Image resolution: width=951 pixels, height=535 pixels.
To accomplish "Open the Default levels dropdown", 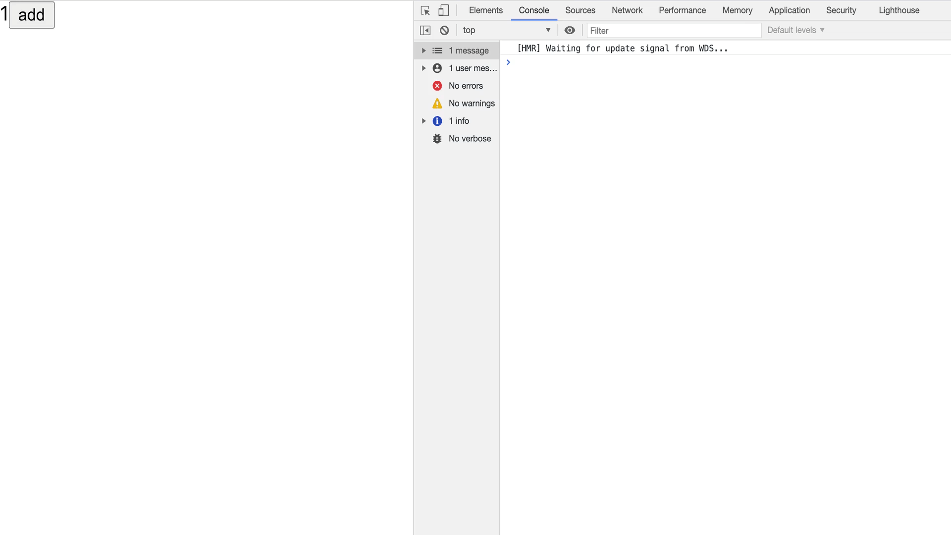I will click(795, 30).
